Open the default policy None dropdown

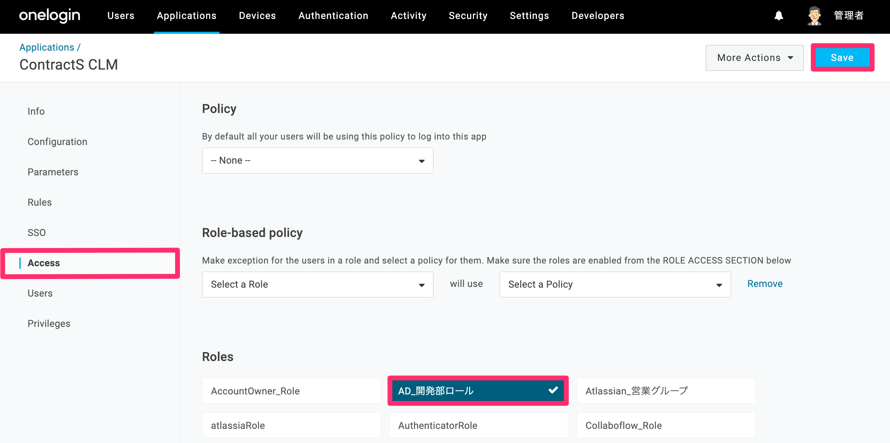pos(317,161)
